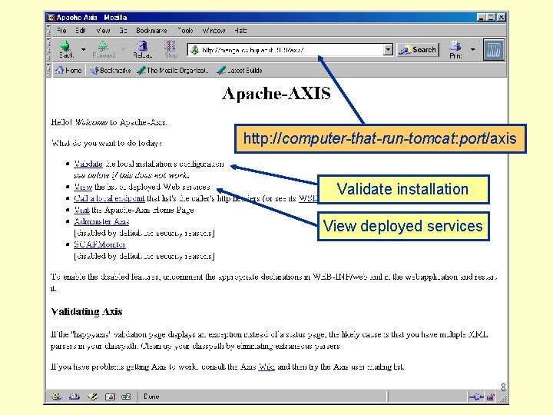Click the Navigator icon in status bar

tap(56, 397)
